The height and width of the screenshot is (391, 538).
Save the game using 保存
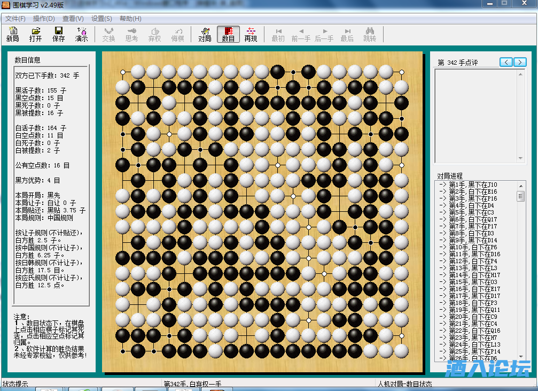(58, 34)
